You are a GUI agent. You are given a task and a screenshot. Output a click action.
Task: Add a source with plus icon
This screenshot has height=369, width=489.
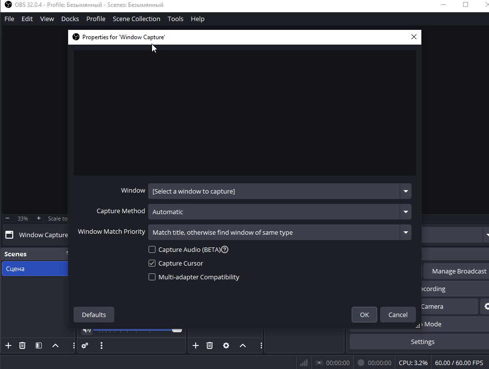point(196,345)
